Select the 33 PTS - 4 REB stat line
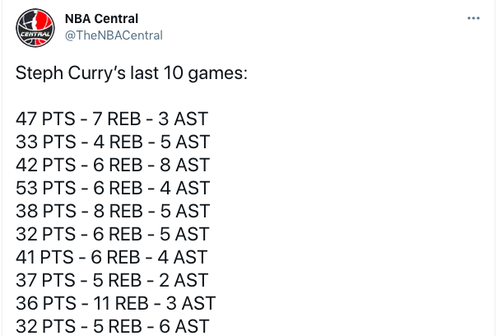502x336 pixels. click(x=113, y=142)
